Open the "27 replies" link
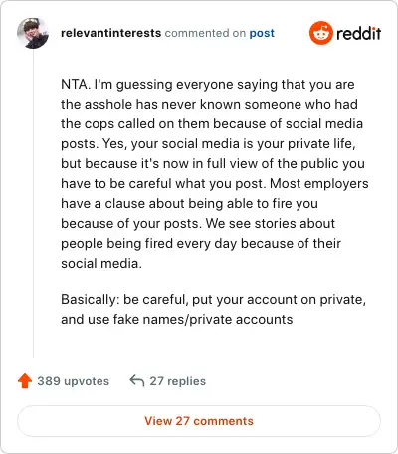 coord(178,381)
